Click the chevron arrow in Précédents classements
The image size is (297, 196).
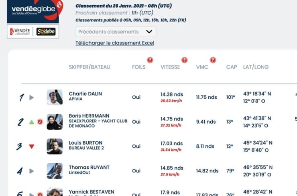coord(149,32)
